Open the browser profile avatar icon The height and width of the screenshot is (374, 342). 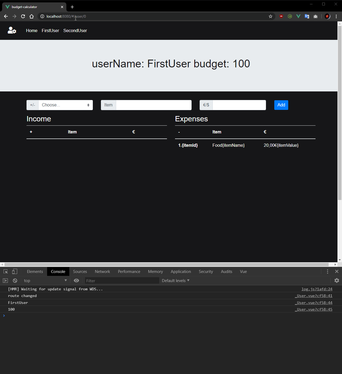(327, 16)
